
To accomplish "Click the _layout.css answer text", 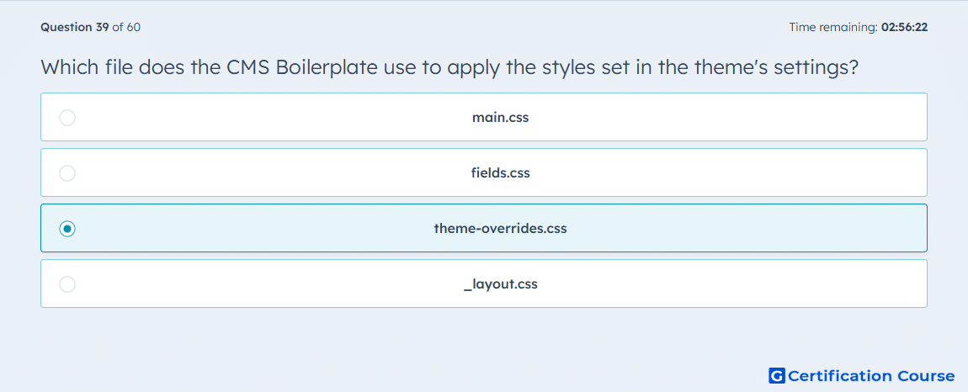I will [x=500, y=284].
